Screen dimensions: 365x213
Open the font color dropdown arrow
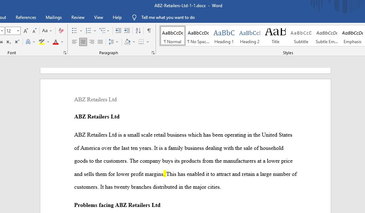[x=62, y=42]
